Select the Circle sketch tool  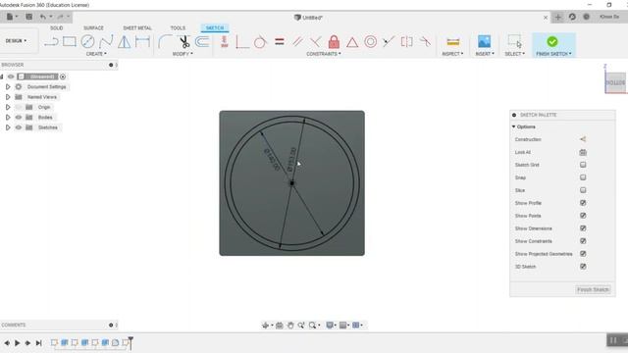coord(87,41)
